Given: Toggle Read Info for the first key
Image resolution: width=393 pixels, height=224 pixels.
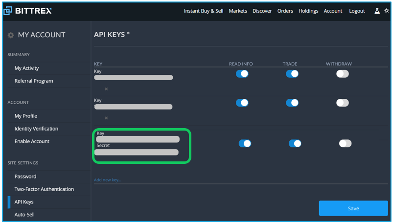Looking at the screenshot, I should point(242,74).
